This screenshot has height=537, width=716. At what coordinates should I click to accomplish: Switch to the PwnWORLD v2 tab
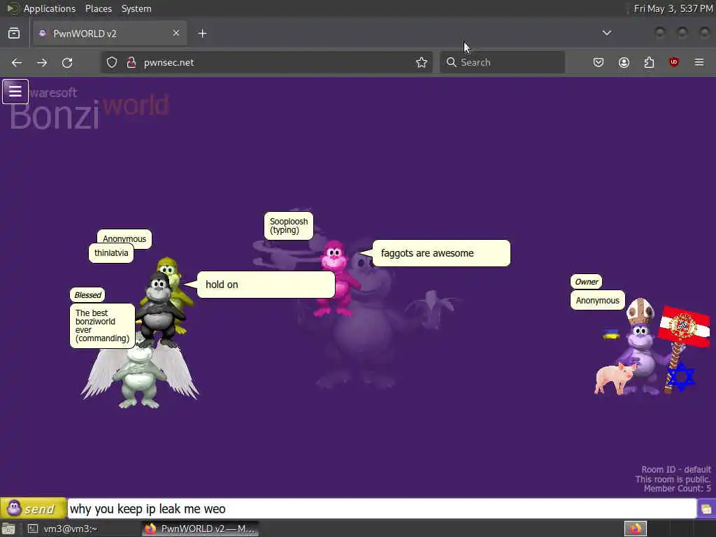coord(110,34)
